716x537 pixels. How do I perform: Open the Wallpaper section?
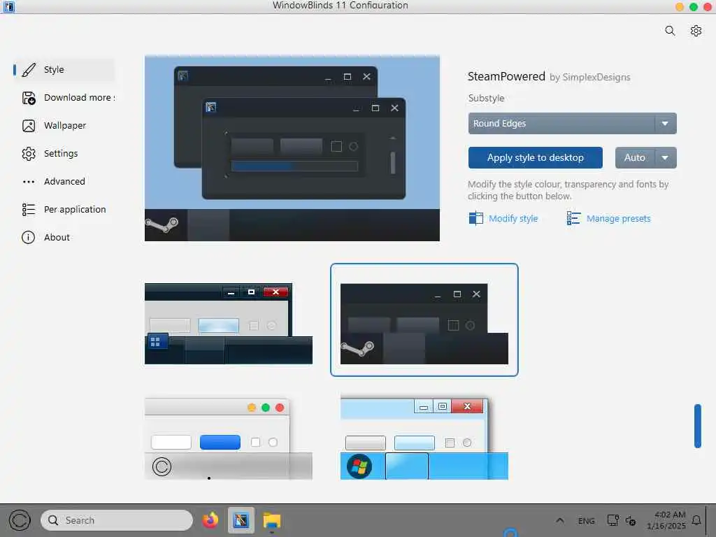pyautogui.click(x=64, y=126)
